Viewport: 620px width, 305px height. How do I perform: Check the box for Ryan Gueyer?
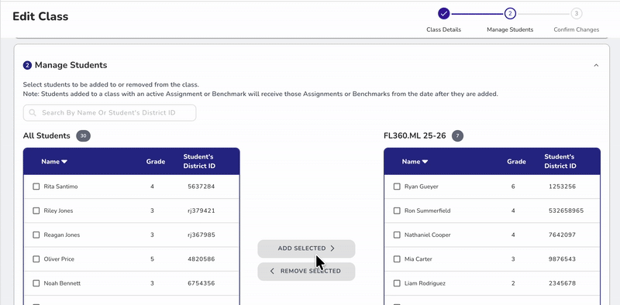click(397, 187)
